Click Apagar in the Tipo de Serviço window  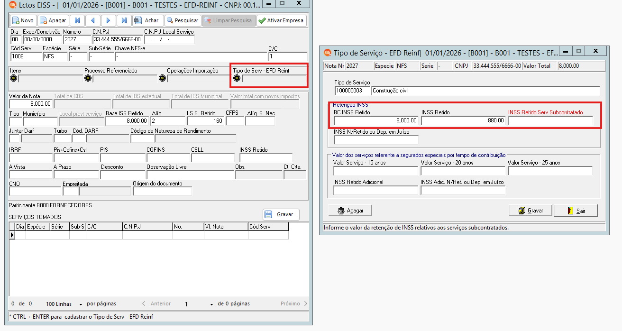coord(350,211)
